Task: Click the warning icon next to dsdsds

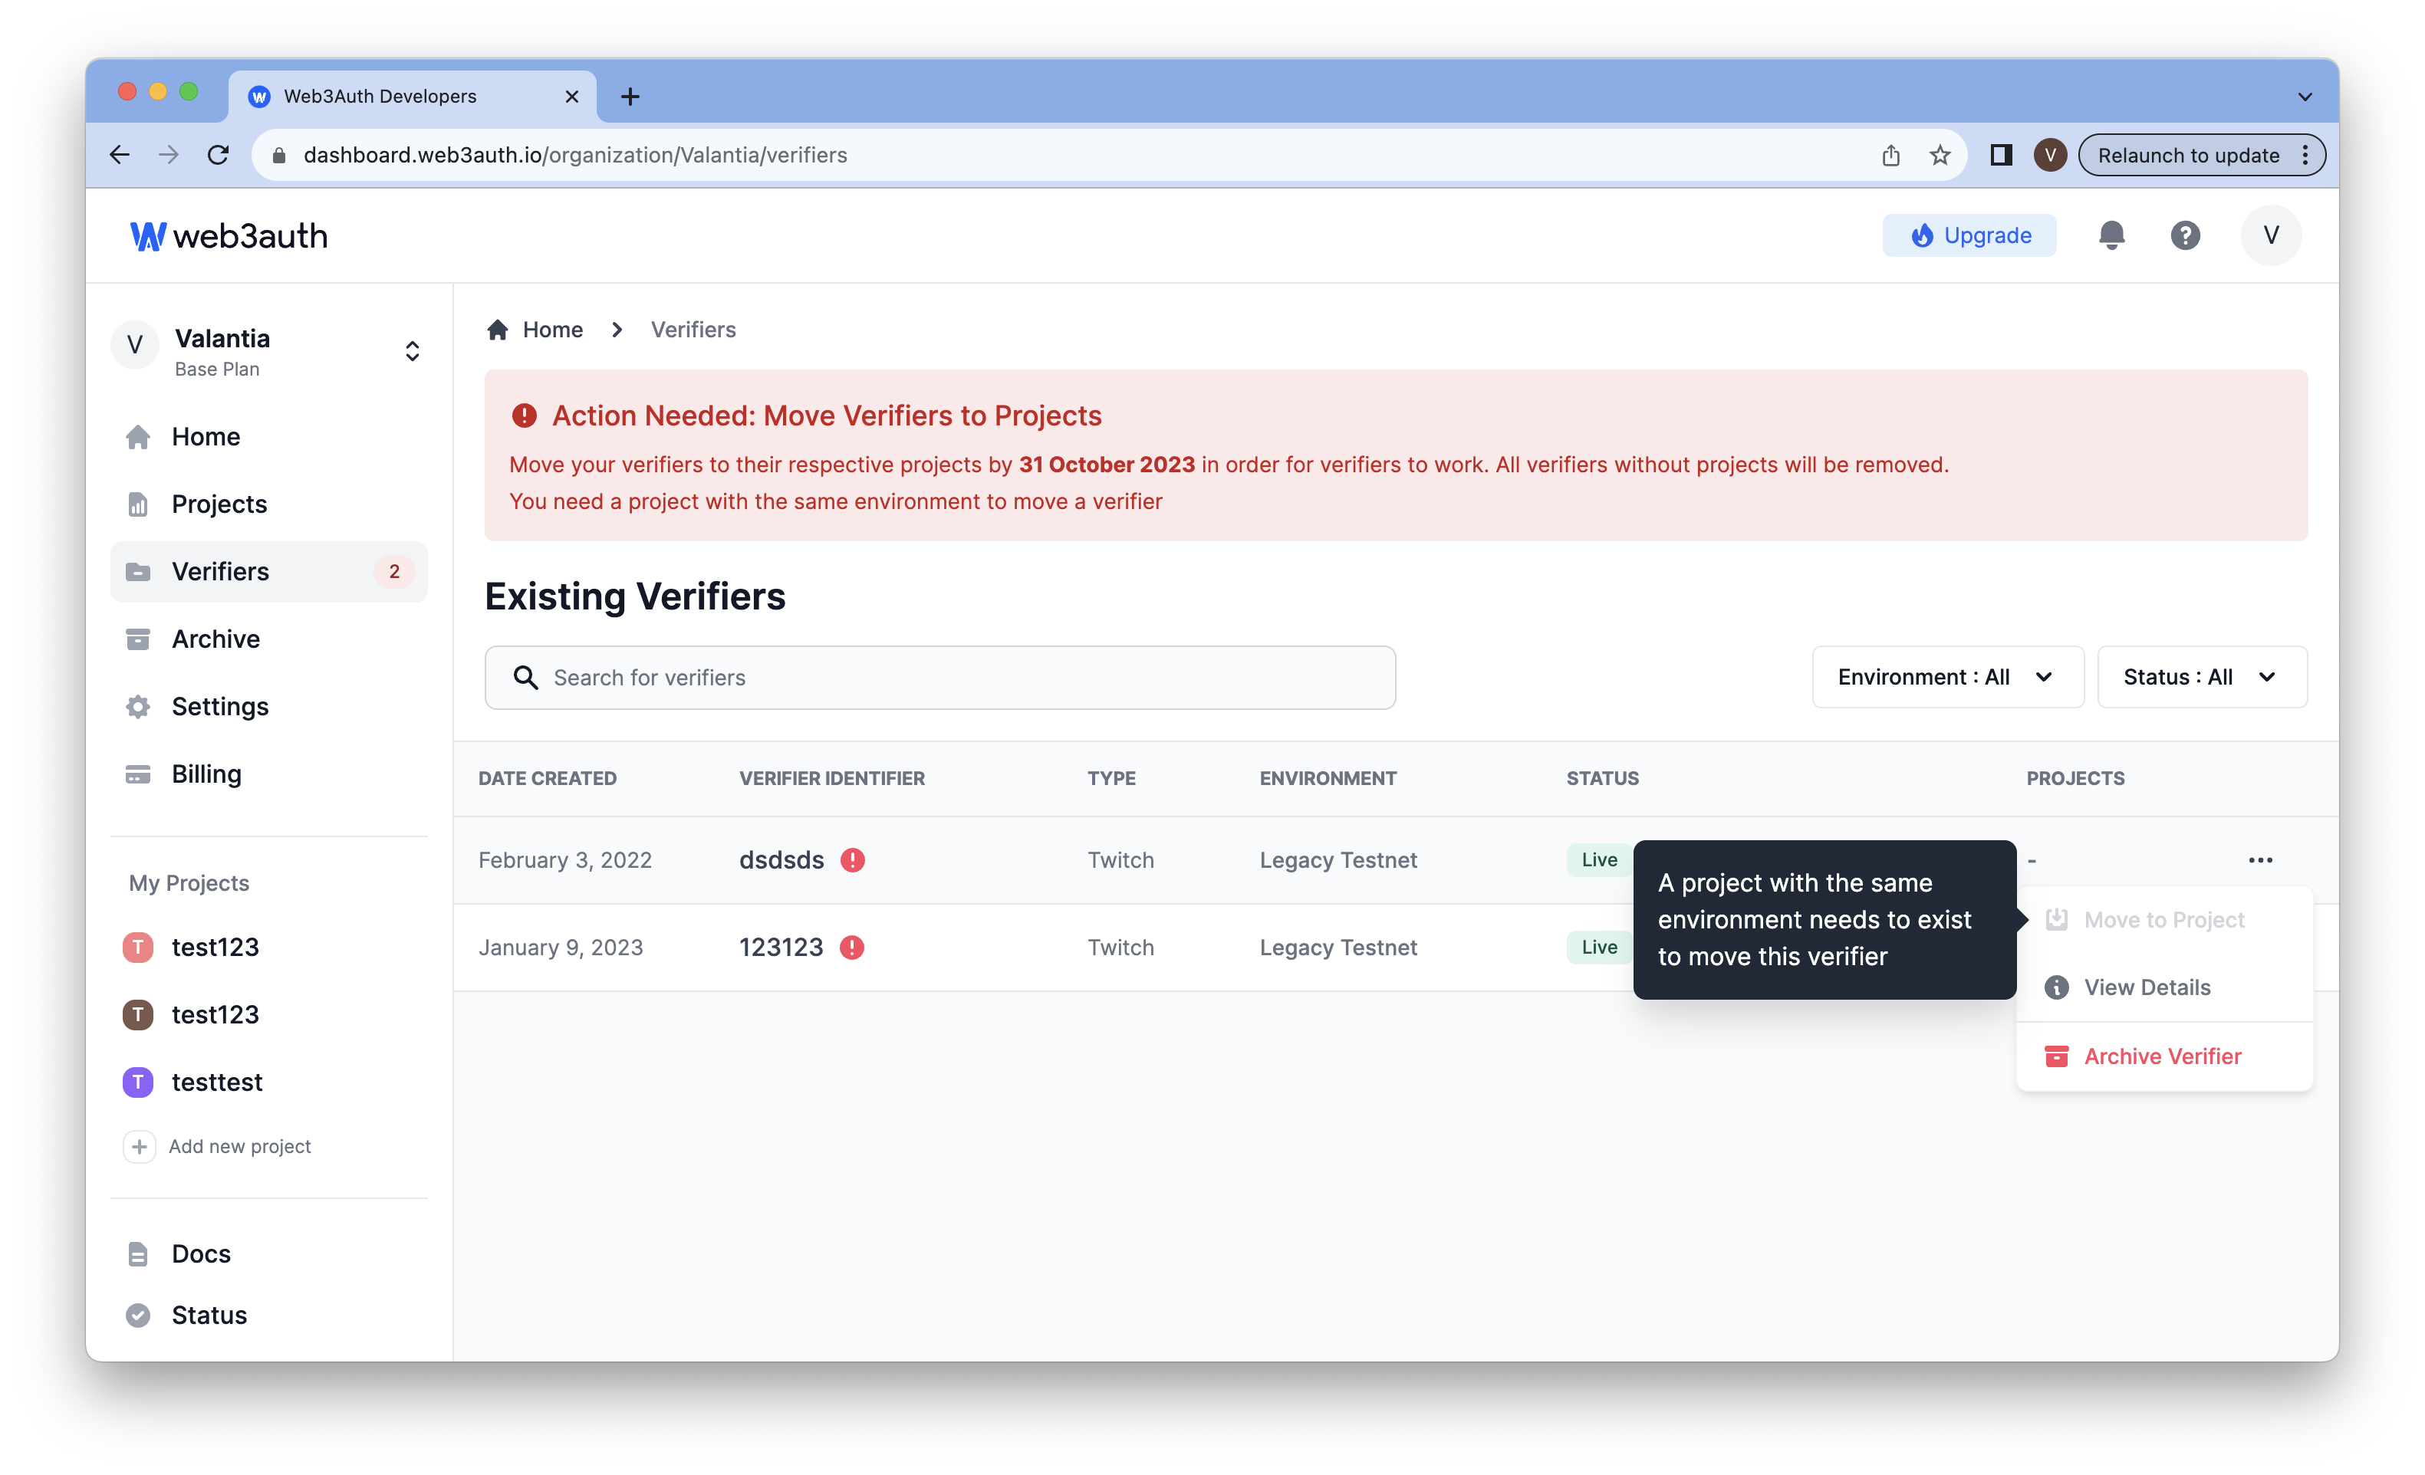Action: click(x=852, y=860)
